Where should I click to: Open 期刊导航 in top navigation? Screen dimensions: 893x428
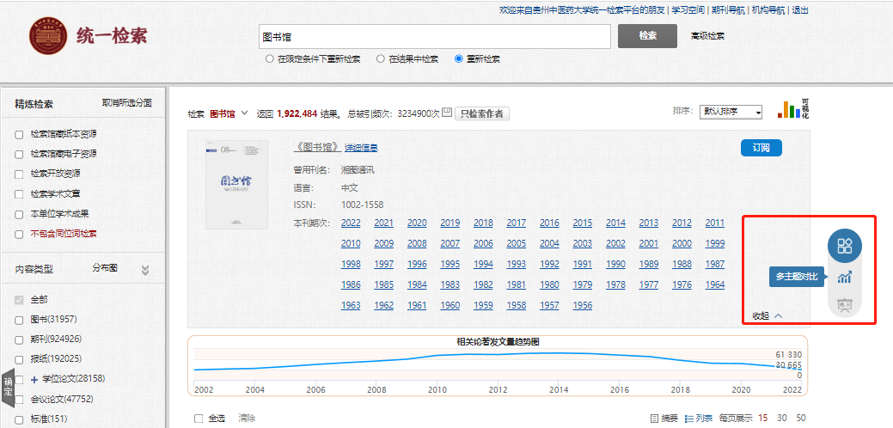click(729, 10)
